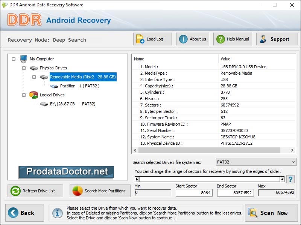Click the Search More Partitions button
Screen dimensions: 301x225
tap(100, 191)
